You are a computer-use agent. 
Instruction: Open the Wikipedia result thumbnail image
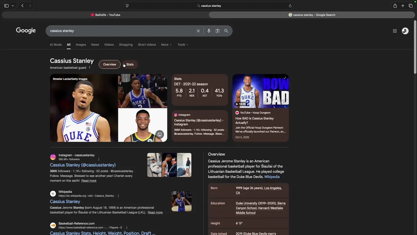click(181, 201)
